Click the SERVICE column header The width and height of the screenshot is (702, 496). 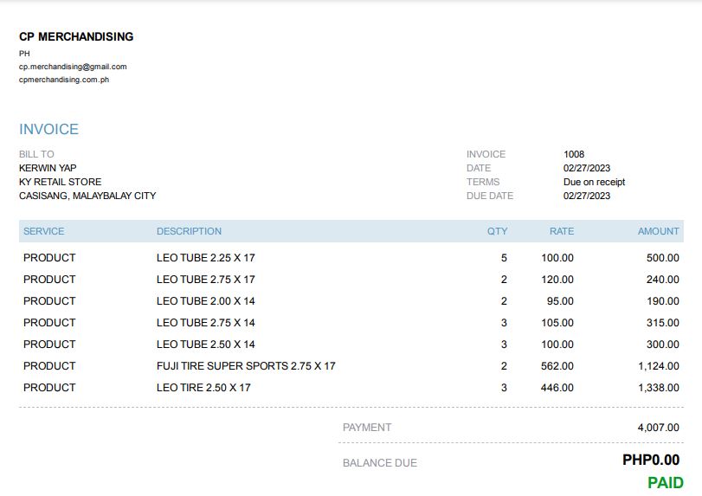pos(44,231)
